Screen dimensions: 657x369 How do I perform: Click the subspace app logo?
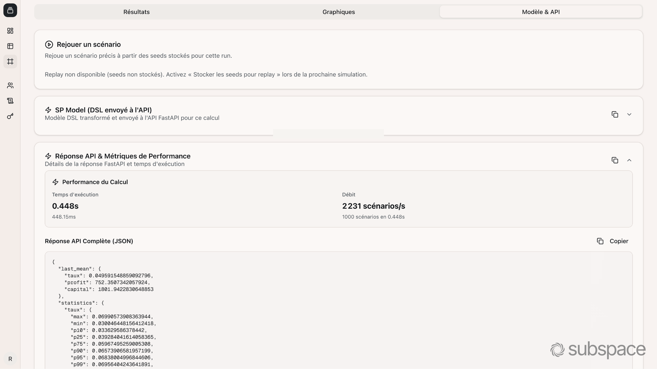pyautogui.click(x=10, y=10)
